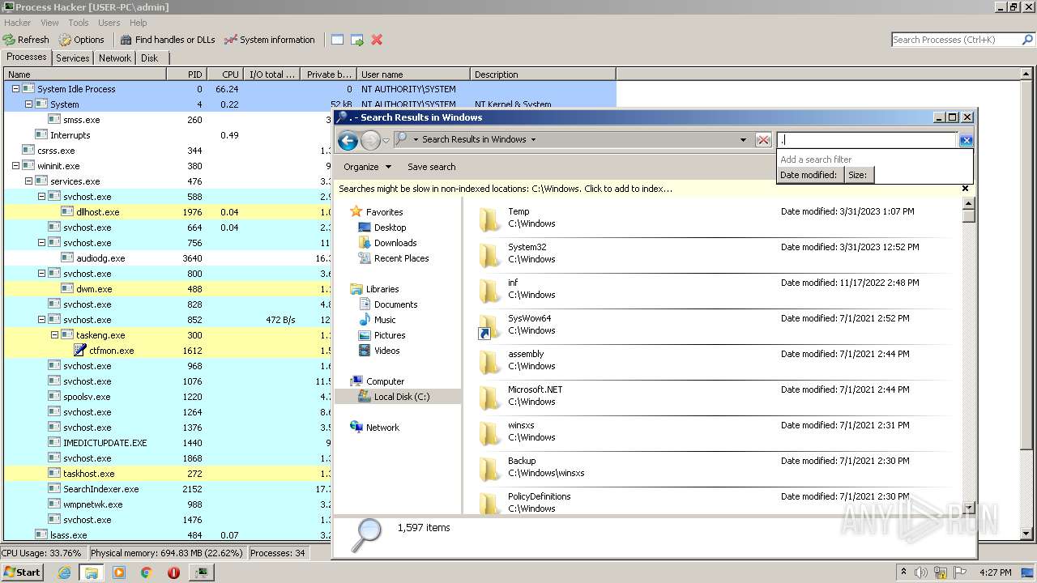Viewport: 1037px width, 583px height.
Task: Open Recent Places in navigation pane
Action: pos(394,258)
